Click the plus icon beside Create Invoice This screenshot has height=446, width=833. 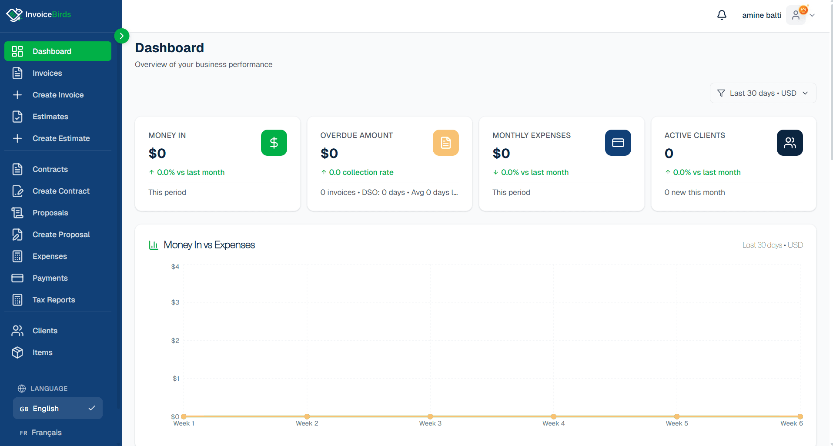tap(17, 95)
